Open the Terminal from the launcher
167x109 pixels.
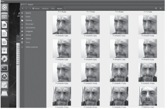pos(4,68)
